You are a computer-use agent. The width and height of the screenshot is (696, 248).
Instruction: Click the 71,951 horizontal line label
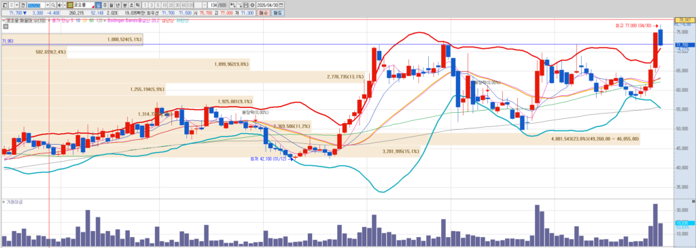(7, 41)
